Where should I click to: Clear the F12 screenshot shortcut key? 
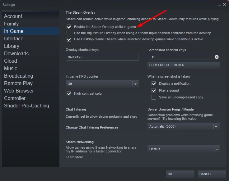coord(217,57)
